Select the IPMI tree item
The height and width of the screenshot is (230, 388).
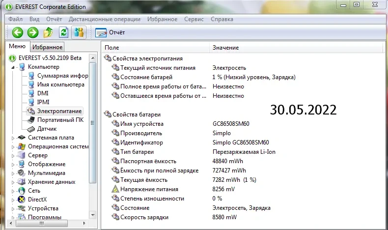click(43, 102)
